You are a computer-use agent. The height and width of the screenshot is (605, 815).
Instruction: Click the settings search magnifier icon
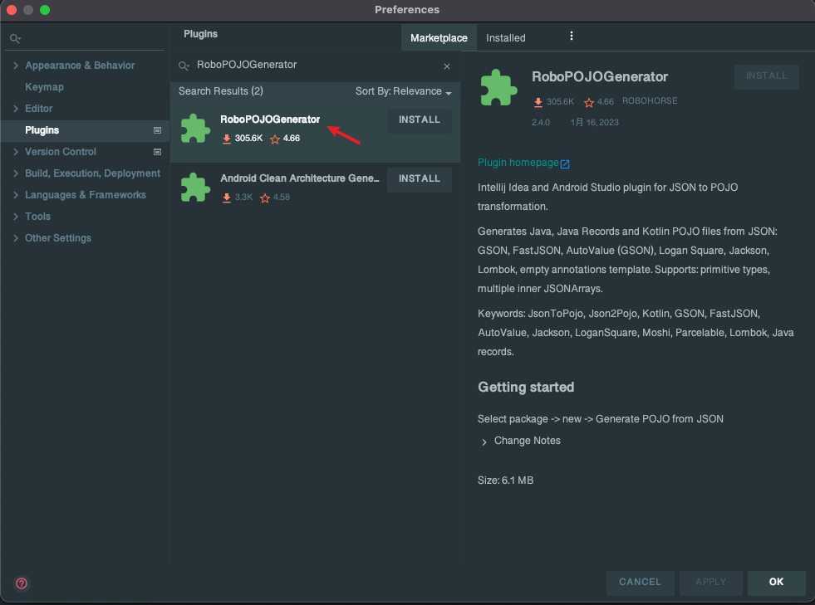click(x=15, y=39)
